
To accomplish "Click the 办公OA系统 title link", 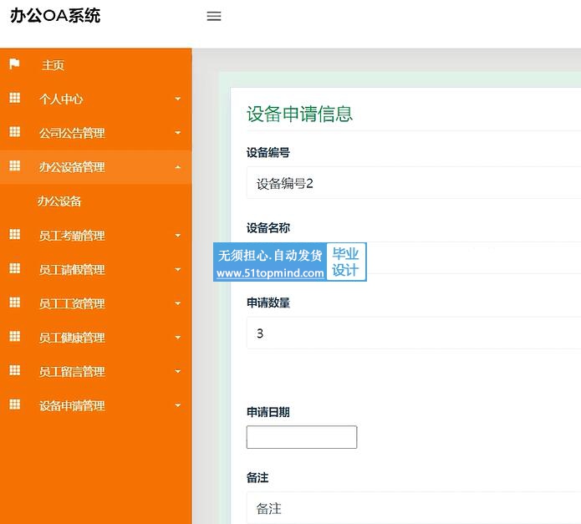I will 55,16.
